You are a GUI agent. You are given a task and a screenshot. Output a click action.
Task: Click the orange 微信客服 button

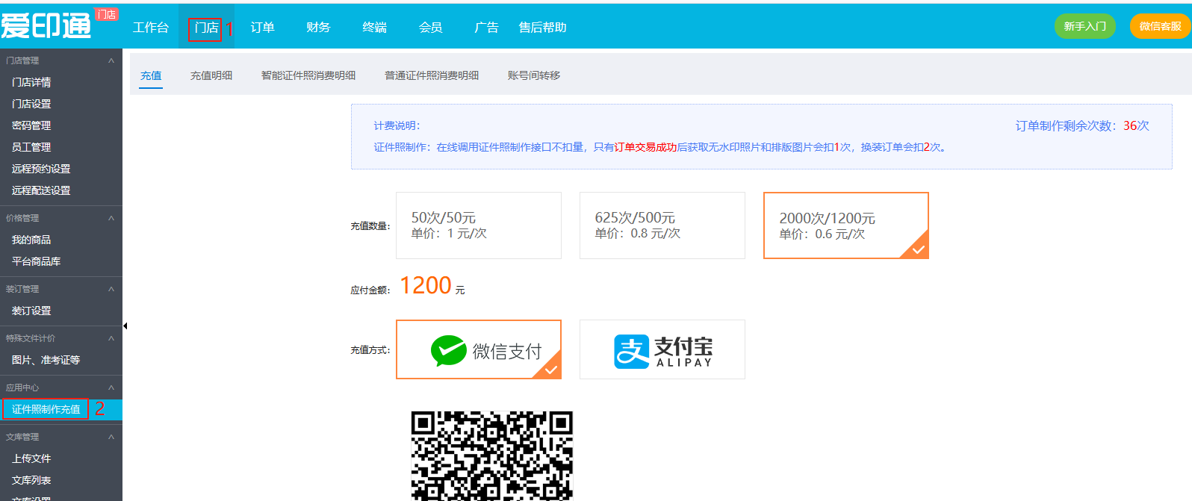(x=1160, y=26)
